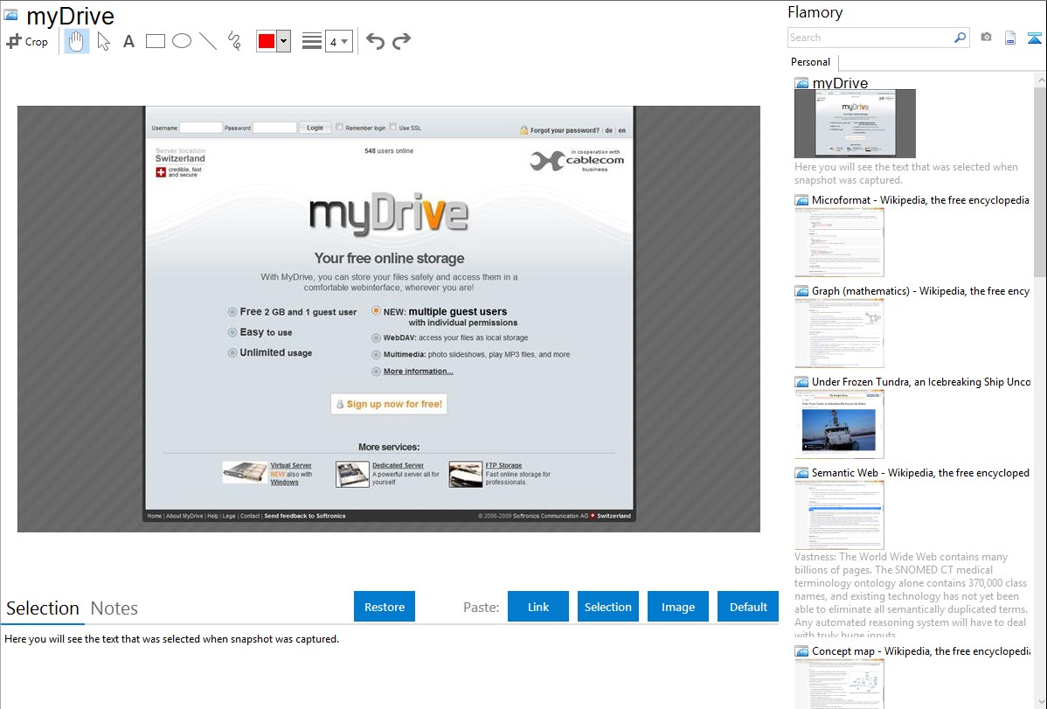Pick the text annotation tool
The height and width of the screenshot is (709, 1047).
pos(128,41)
